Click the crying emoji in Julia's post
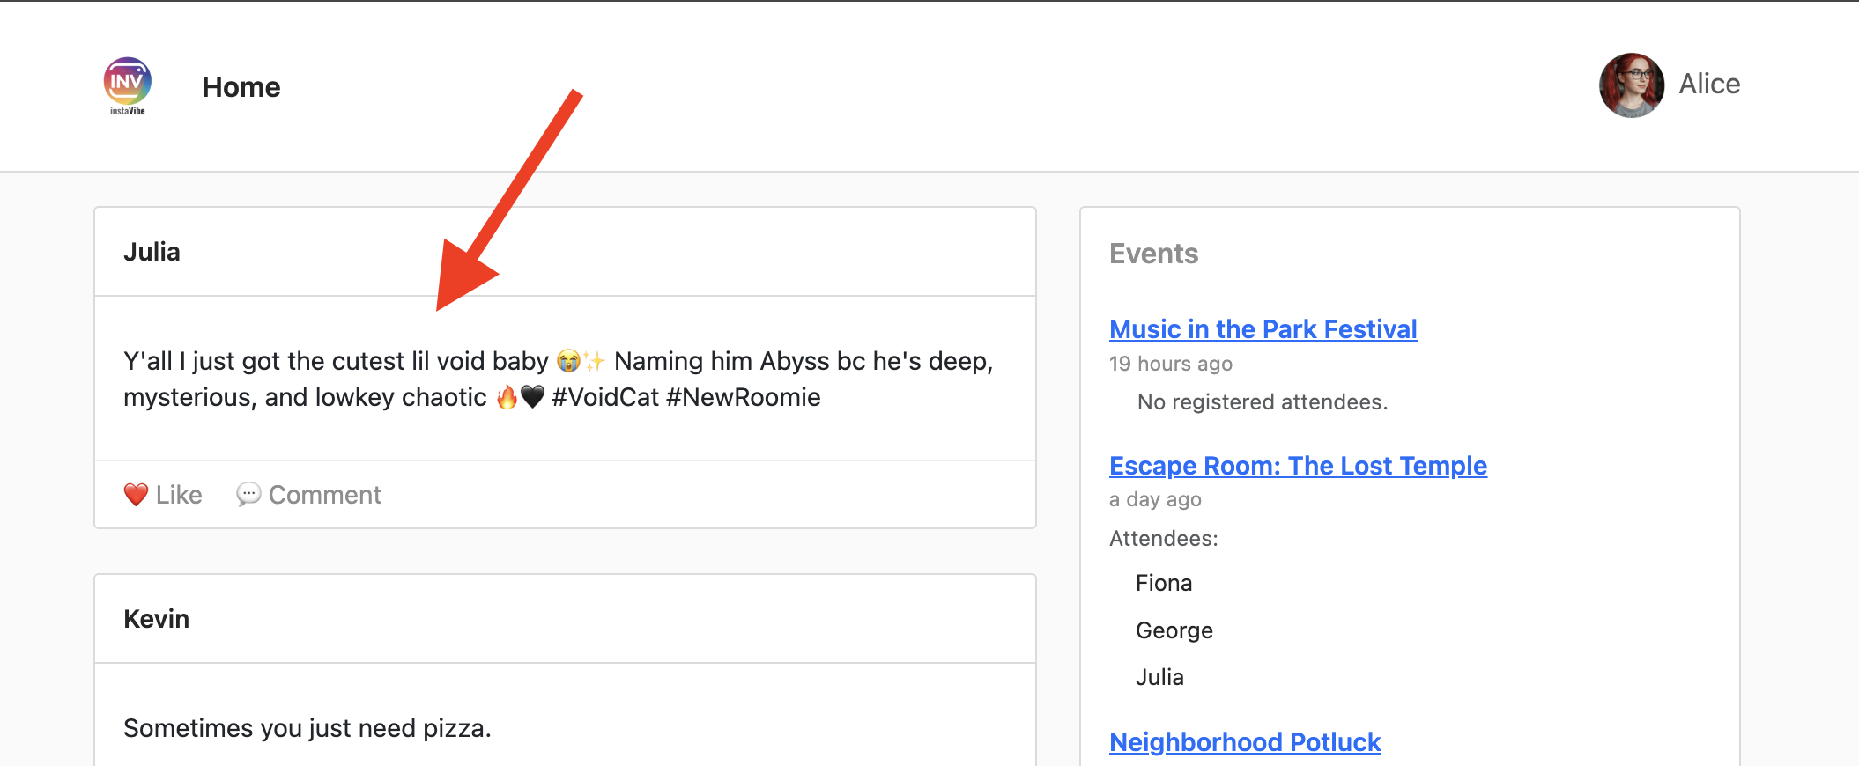 tap(569, 361)
